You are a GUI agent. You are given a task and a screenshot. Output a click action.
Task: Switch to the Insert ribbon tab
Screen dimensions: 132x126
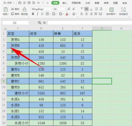click(x=65, y=3)
